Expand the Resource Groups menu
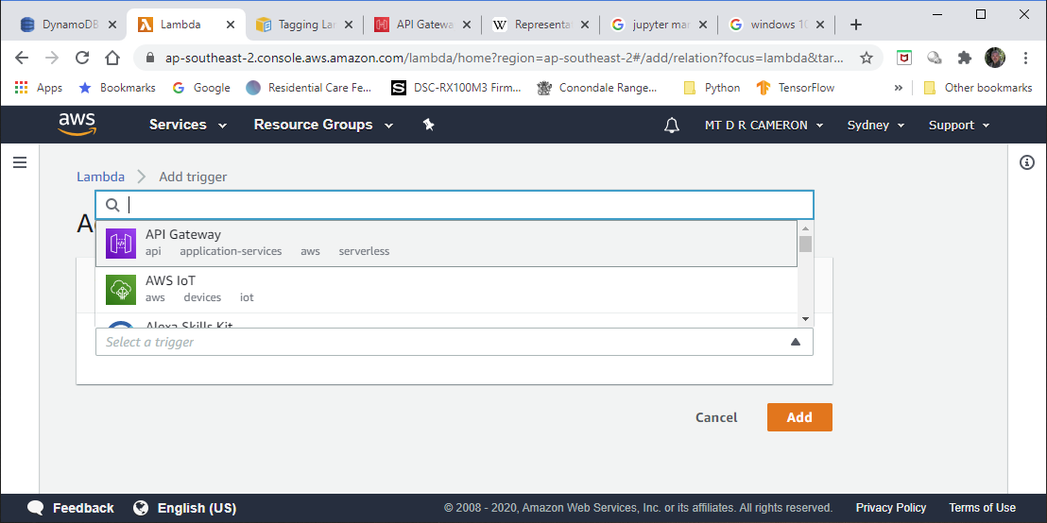Image resolution: width=1047 pixels, height=523 pixels. 324,125
